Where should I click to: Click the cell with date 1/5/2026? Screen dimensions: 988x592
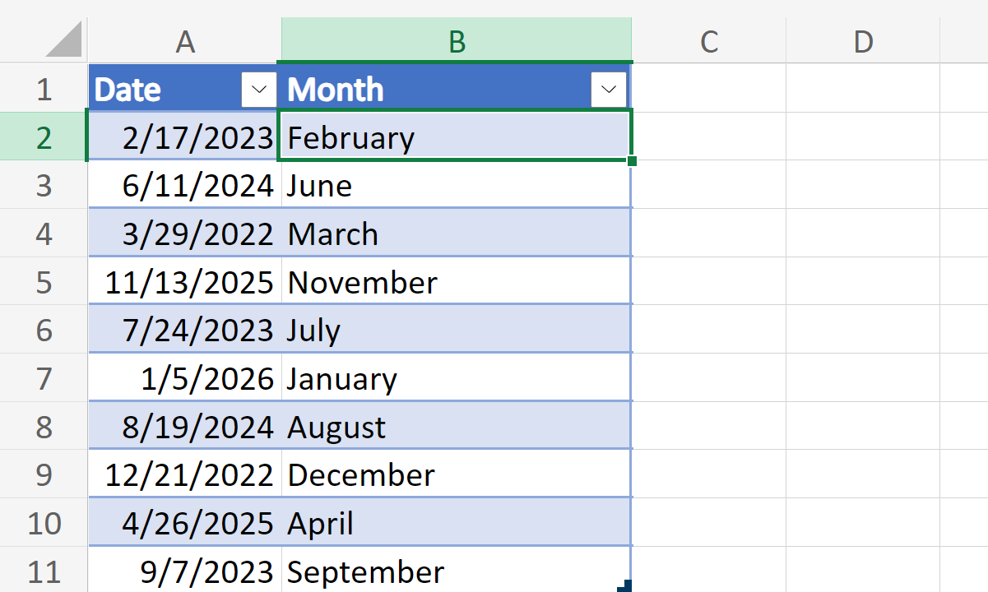185,379
